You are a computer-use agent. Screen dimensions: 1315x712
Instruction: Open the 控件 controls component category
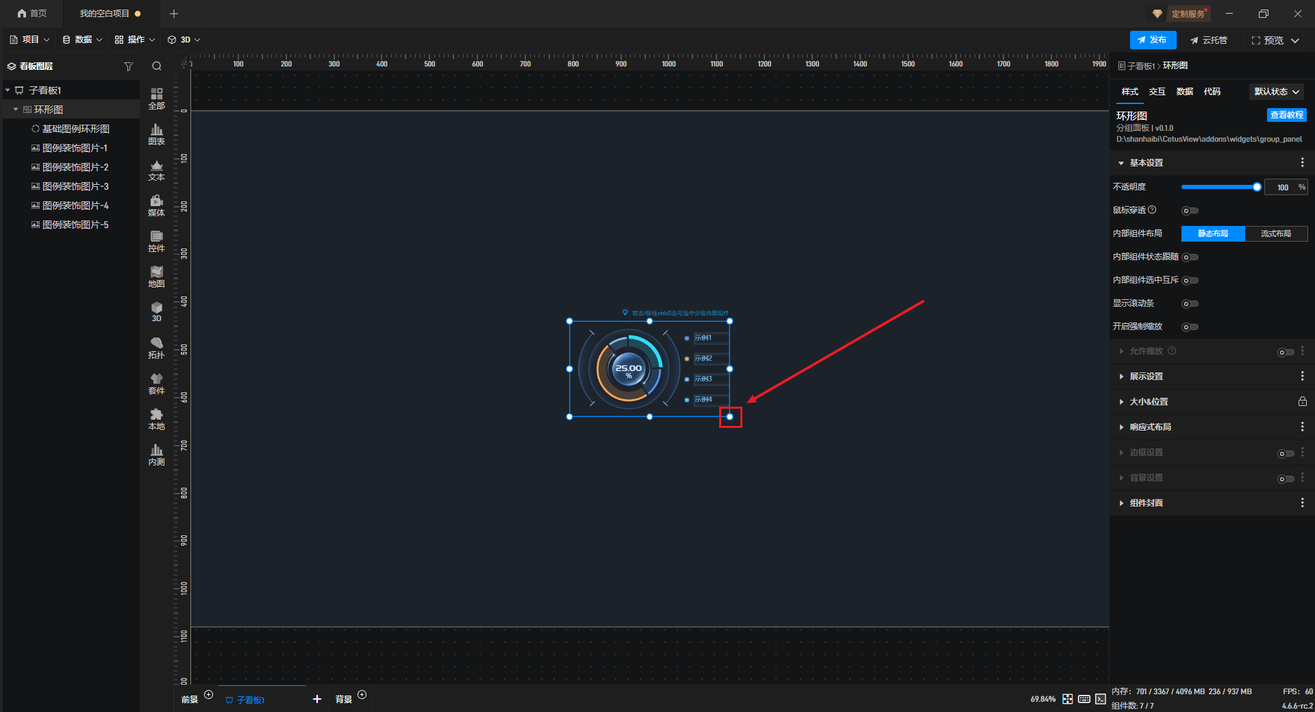click(157, 241)
